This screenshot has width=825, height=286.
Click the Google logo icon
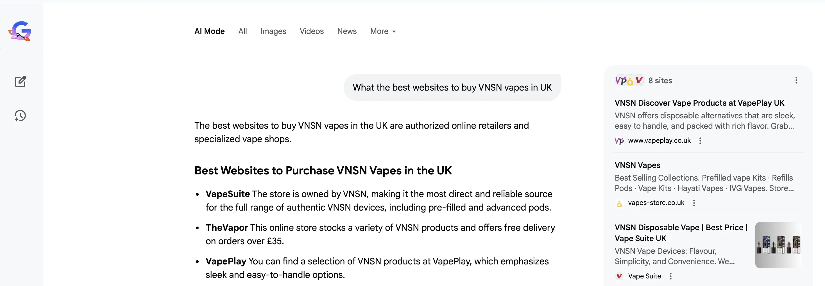tap(20, 31)
